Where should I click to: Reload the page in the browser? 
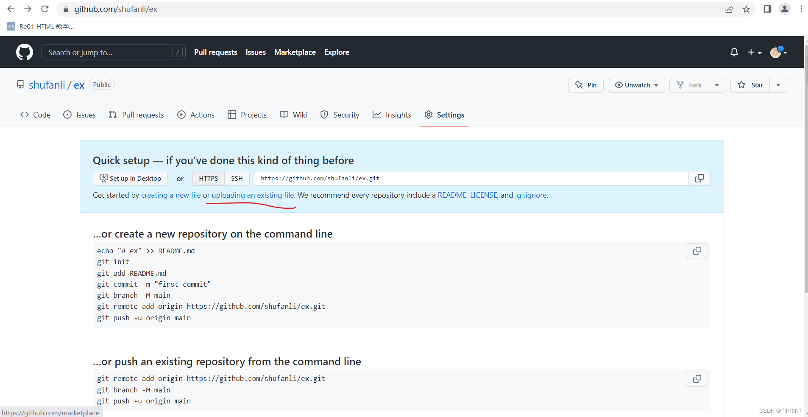[x=45, y=9]
